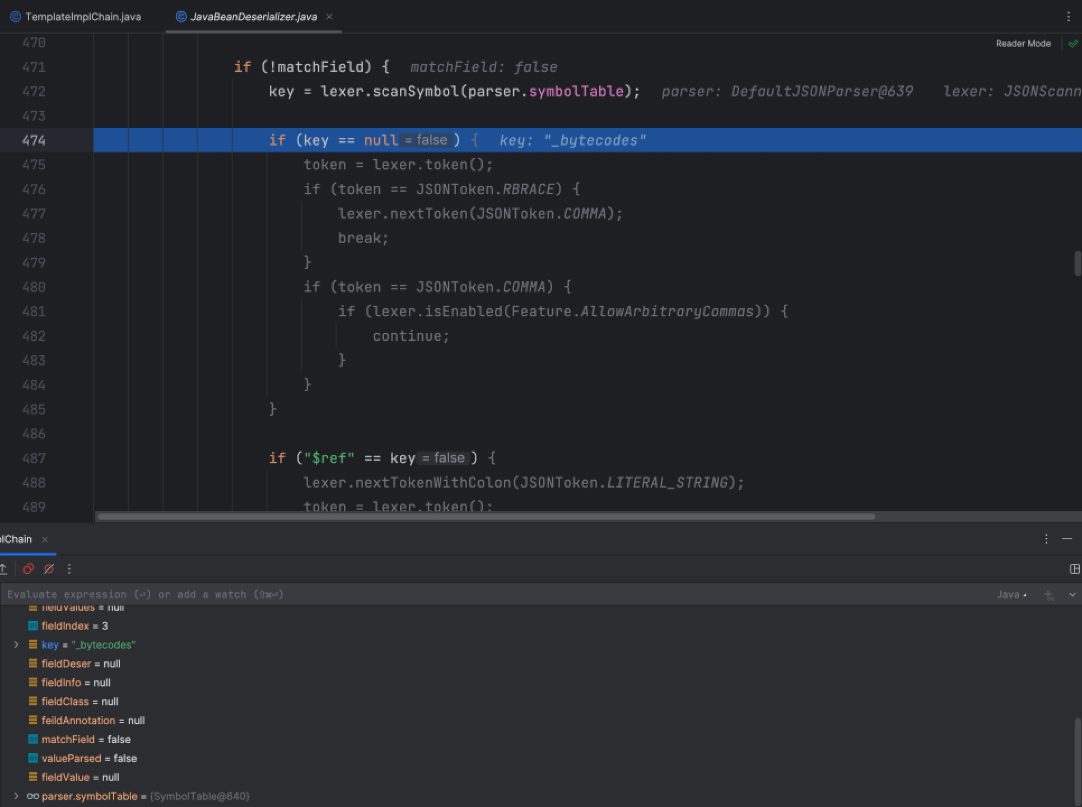The height and width of the screenshot is (807, 1082).
Task: Click the Java class icon on JavaBeanDeserializer tab
Action: click(181, 17)
